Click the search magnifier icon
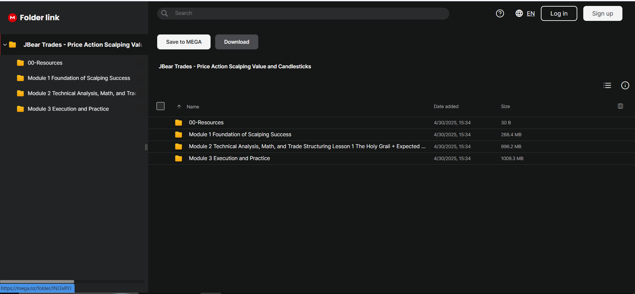 point(164,13)
